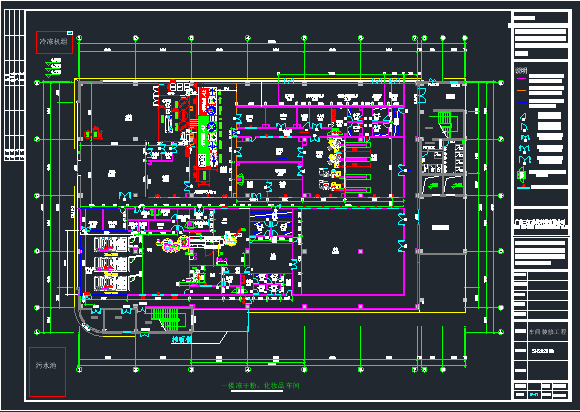Select the second single-door symbol in the legend
This screenshot has height=412, width=580.
(524, 127)
